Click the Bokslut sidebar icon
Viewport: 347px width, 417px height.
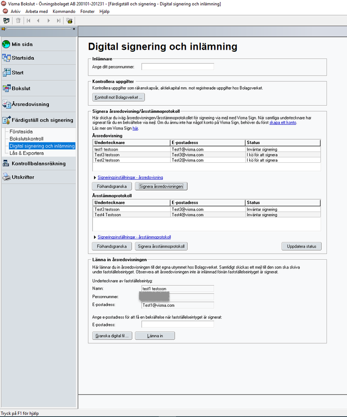[6, 88]
